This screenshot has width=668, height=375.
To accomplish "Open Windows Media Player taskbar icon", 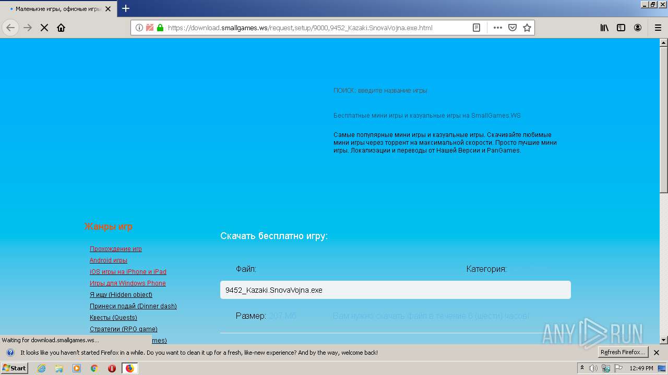I will click(77, 368).
